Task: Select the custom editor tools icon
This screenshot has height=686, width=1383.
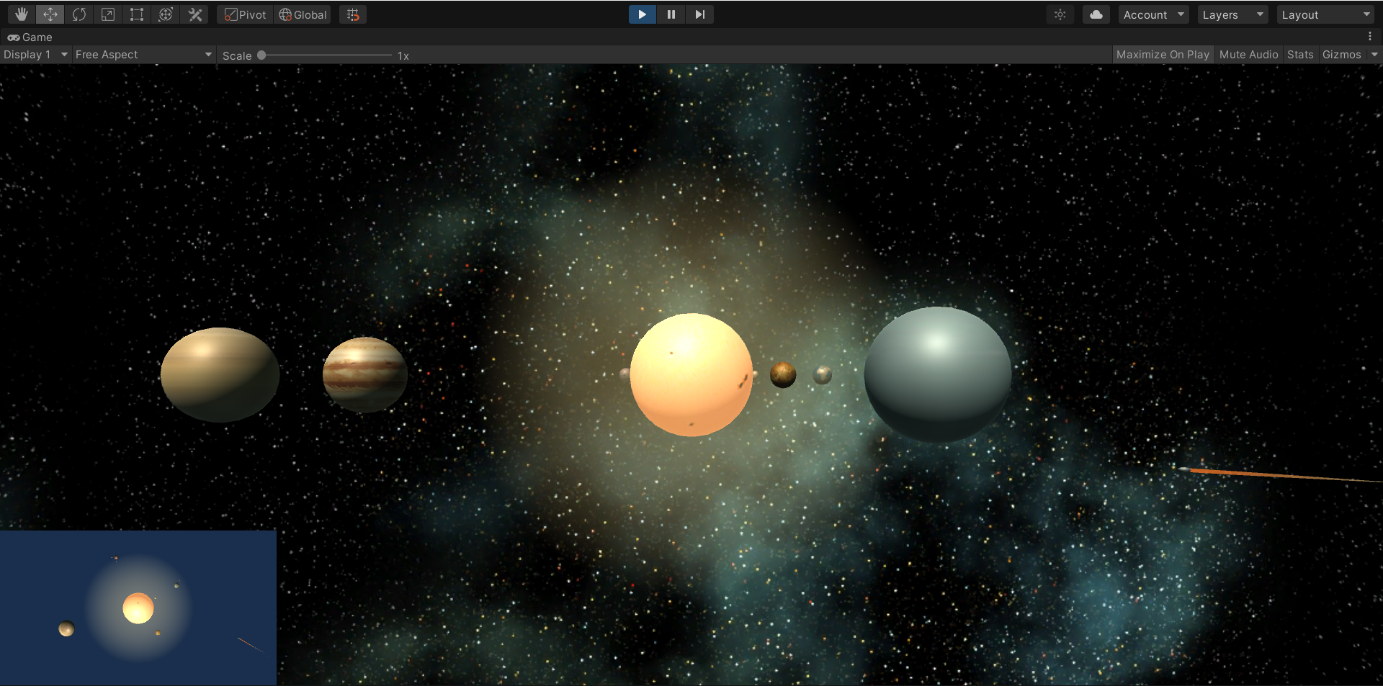Action: point(194,14)
